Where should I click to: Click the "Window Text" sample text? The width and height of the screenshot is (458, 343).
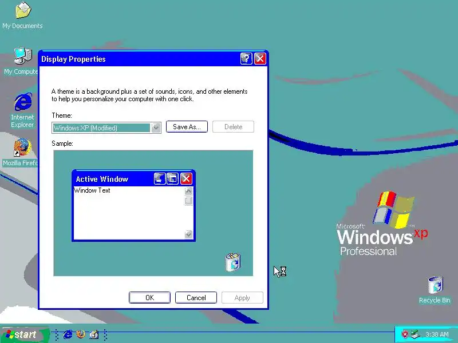pyautogui.click(x=92, y=190)
